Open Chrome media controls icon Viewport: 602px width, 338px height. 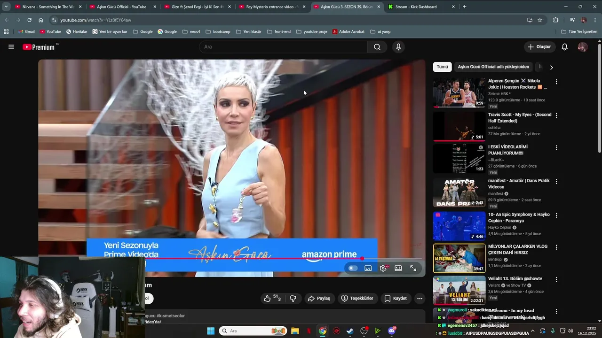coord(572,20)
